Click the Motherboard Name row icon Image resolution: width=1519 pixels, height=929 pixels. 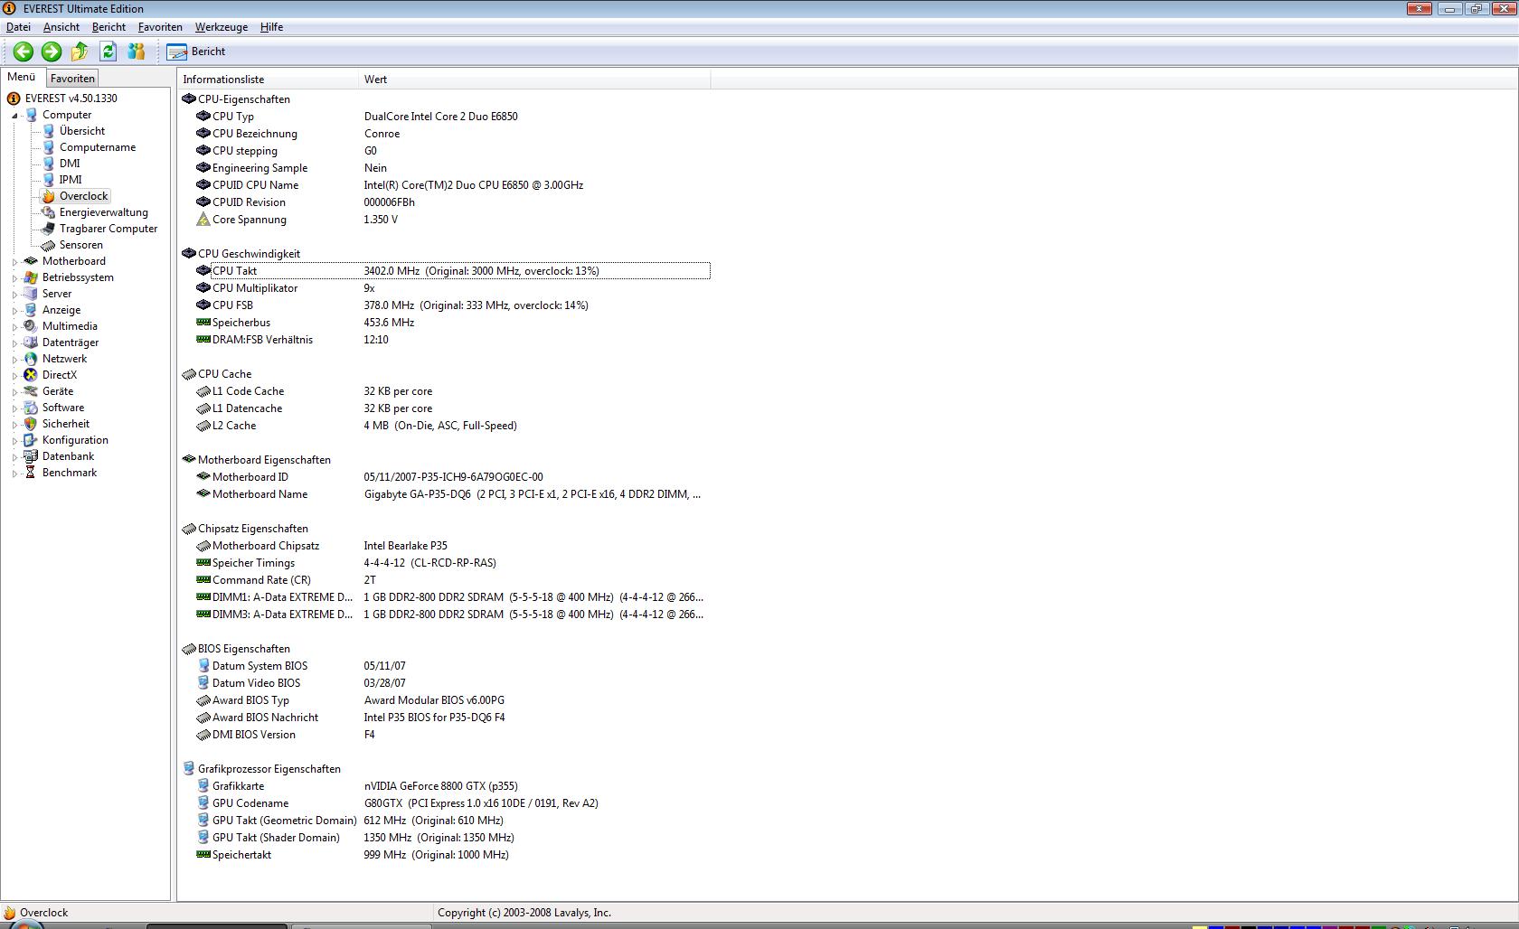click(203, 494)
